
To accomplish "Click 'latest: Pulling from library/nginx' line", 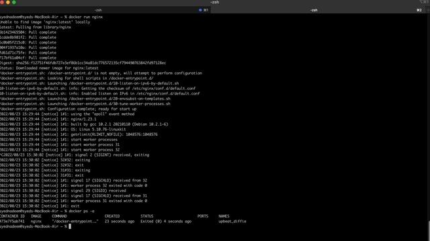I will (36, 27).
